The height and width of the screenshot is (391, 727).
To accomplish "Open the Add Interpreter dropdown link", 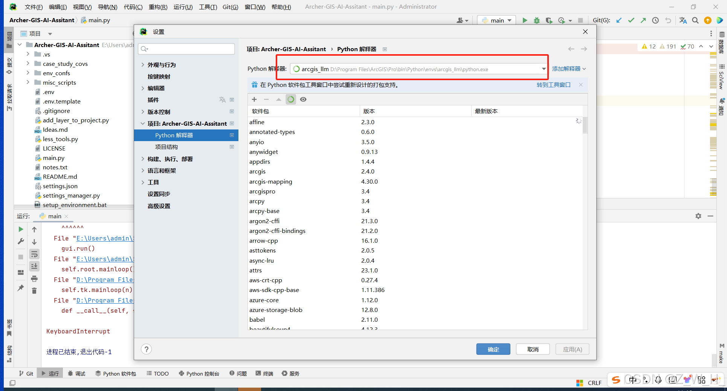I will [569, 69].
